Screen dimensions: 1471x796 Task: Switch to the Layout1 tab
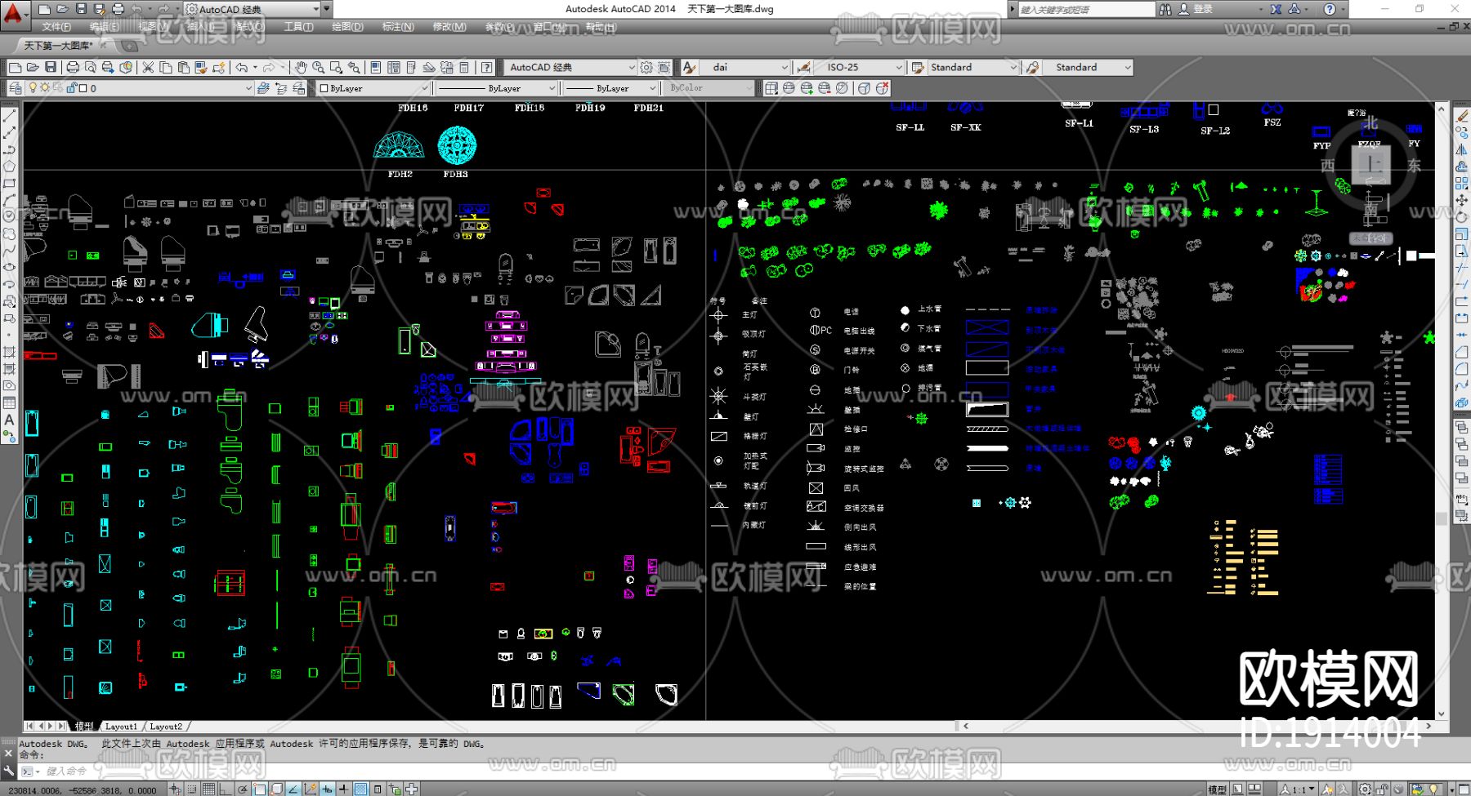(121, 726)
